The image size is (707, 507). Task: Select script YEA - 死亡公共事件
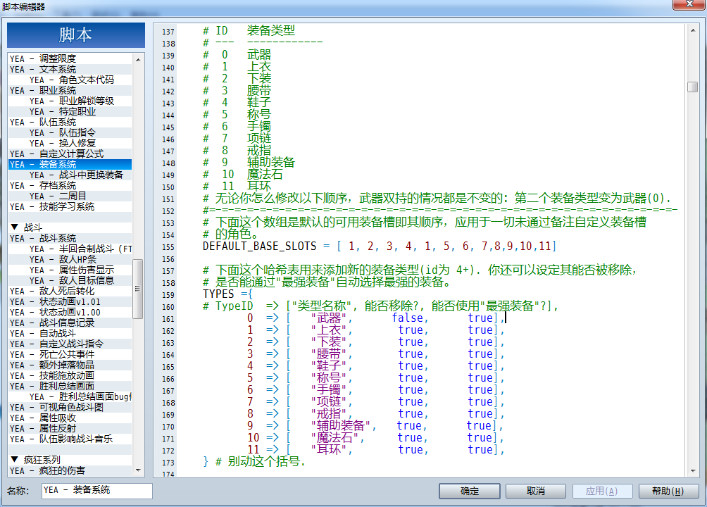point(70,354)
